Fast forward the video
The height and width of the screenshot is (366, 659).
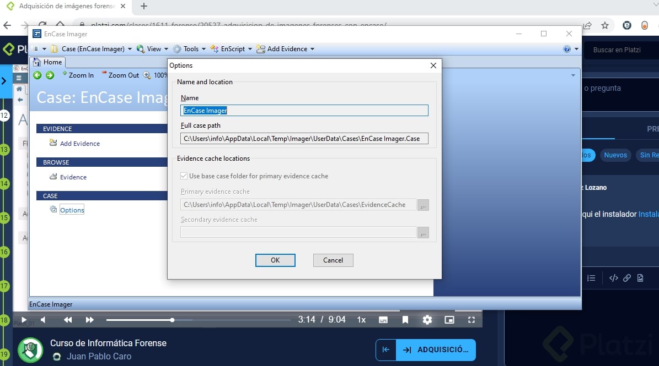point(89,320)
